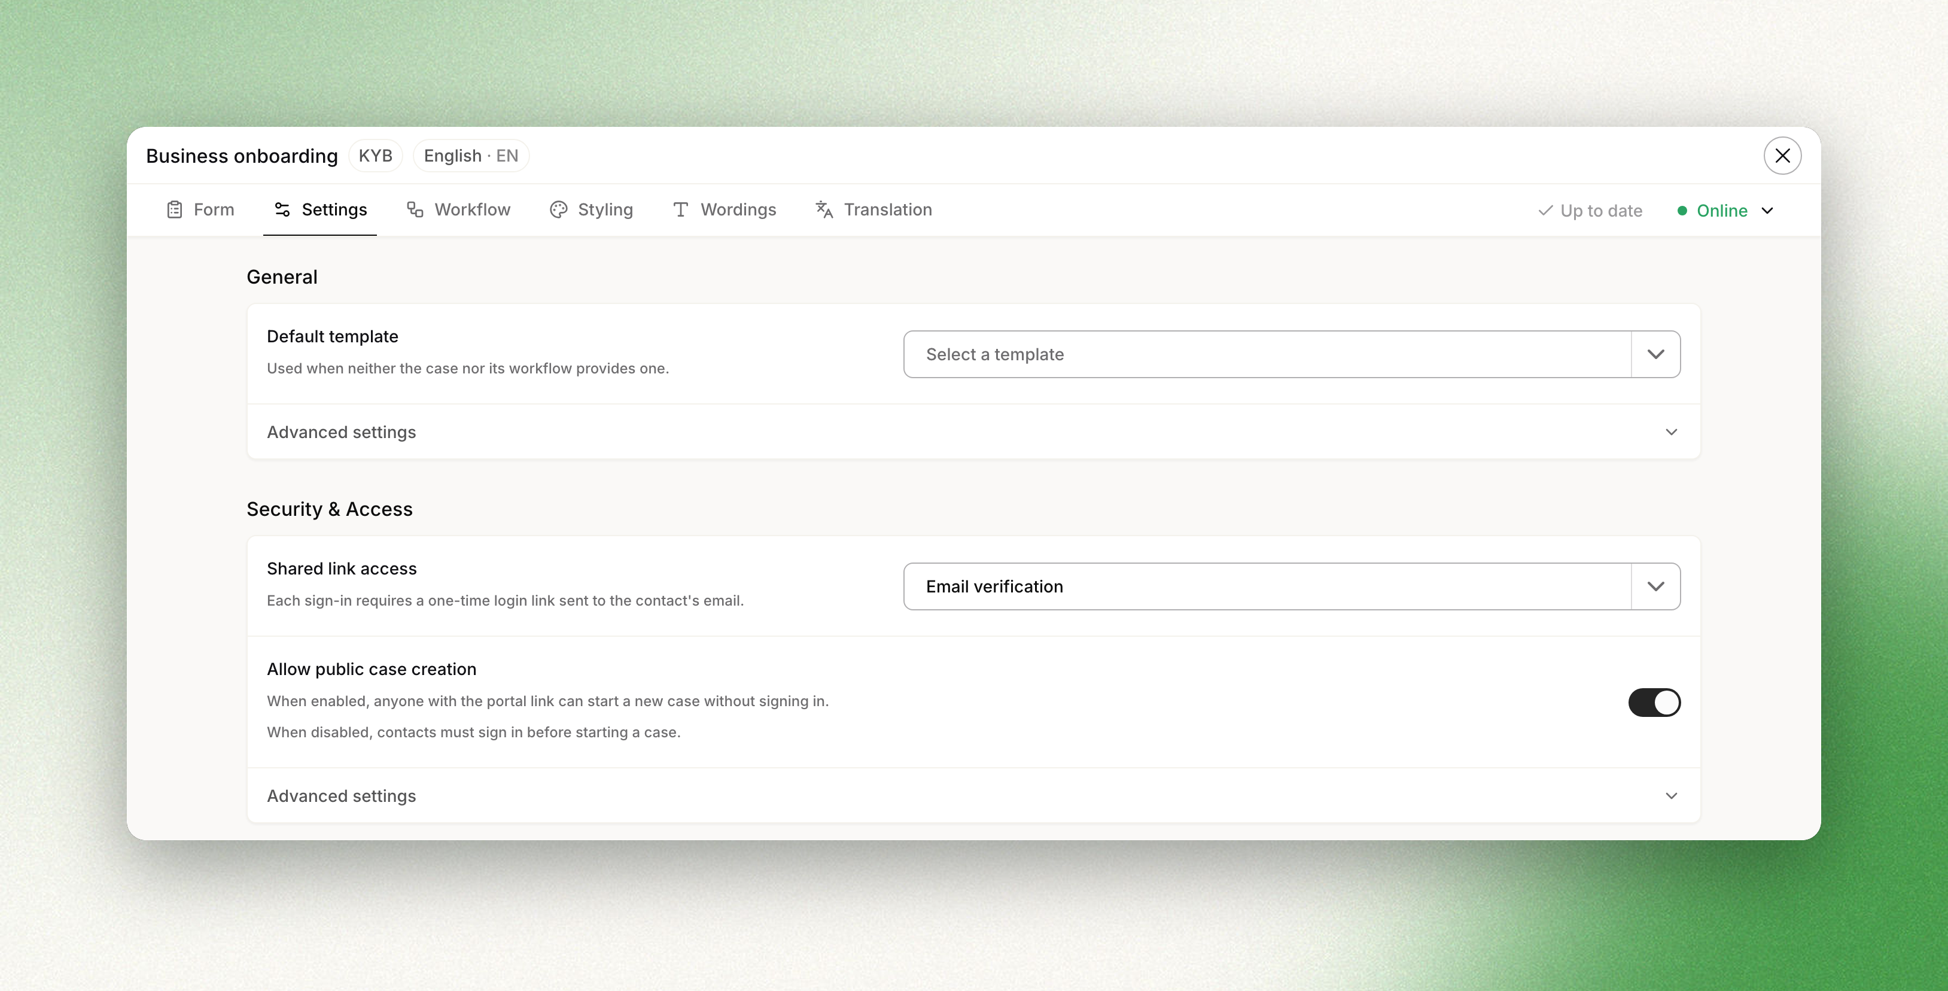Click the Workflow nodes icon
The width and height of the screenshot is (1948, 991).
pos(415,209)
